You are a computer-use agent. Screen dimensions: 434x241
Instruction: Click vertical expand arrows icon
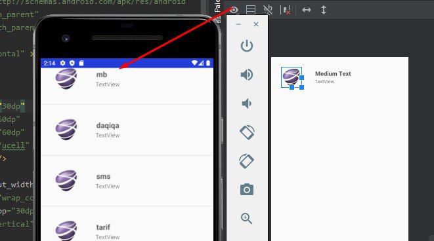[324, 10]
